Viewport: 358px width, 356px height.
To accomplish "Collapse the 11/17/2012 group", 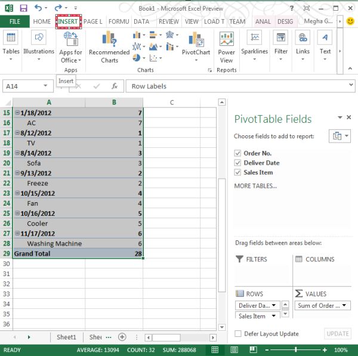I will click(x=17, y=233).
